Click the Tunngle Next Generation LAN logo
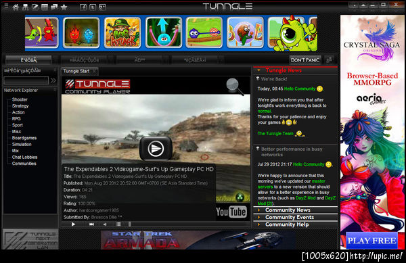Image resolution: width=406 pixels, height=263 pixels. click(30, 240)
